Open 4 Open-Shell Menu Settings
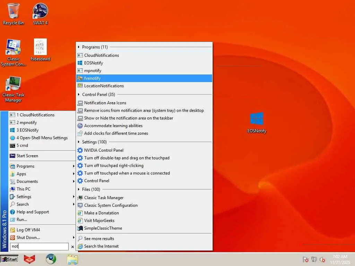Image resolution: width=355 pixels, height=266 pixels. coord(42,138)
